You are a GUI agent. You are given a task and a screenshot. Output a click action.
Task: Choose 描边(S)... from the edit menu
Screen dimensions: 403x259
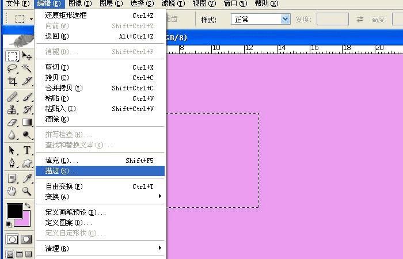100,171
